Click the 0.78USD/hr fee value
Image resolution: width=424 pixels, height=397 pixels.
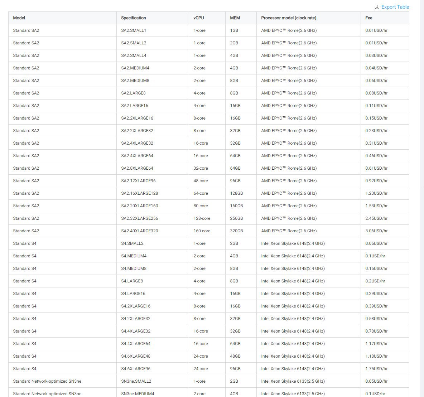(x=376, y=331)
